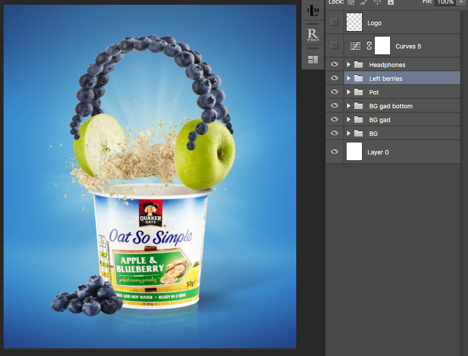Viewport: 468px width, 356px height.
Task: Expand the Pot group
Action: (x=348, y=92)
